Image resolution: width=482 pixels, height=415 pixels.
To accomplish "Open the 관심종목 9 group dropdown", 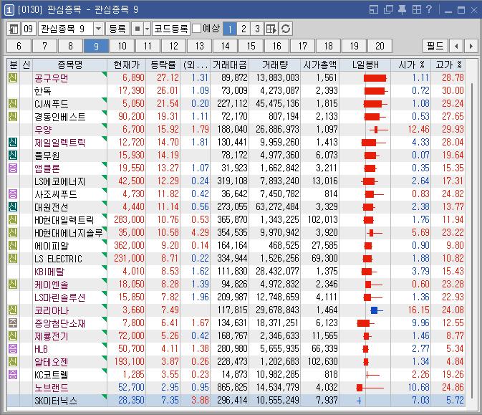I will (x=98, y=29).
